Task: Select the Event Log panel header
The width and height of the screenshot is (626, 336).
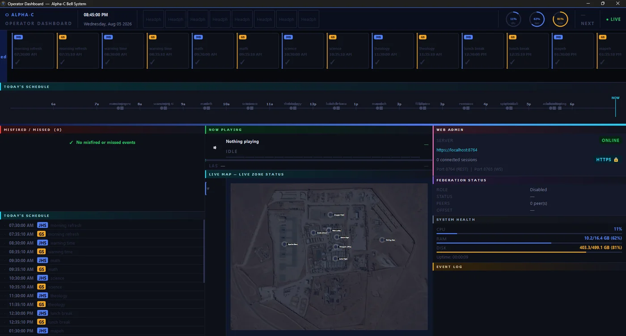Action: 529,267
